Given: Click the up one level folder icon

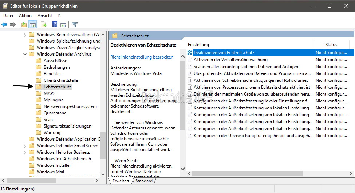Looking at the screenshot, I should pos(24,24).
